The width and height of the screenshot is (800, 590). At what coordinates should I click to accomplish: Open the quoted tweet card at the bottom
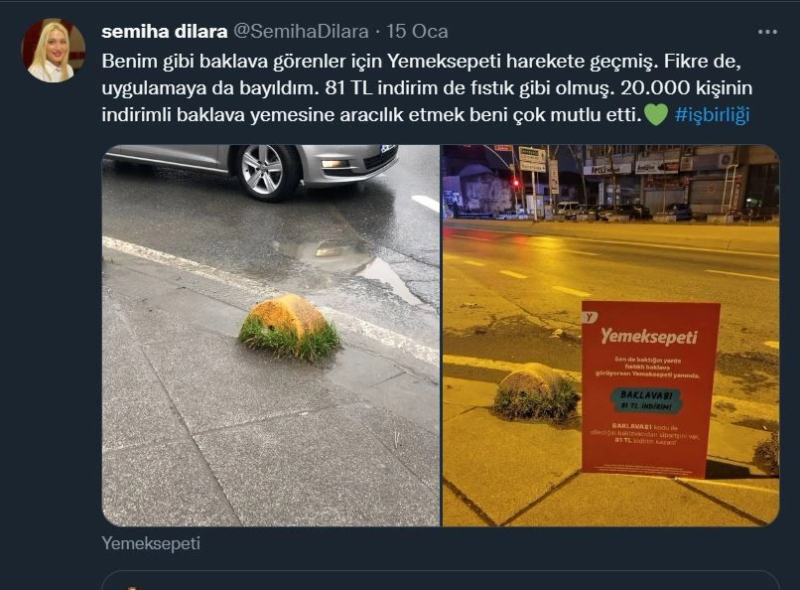[x=441, y=580]
